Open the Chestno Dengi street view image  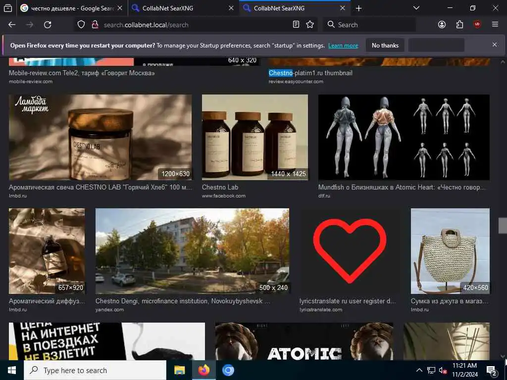point(192,251)
